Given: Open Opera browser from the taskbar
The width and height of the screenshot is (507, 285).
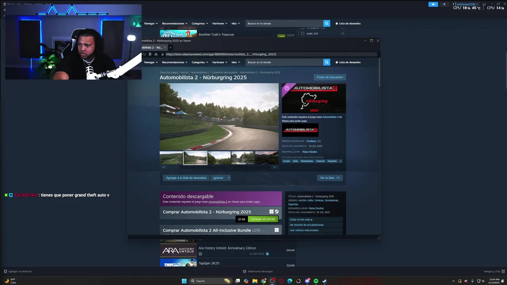Looking at the screenshot, I should 281,281.
